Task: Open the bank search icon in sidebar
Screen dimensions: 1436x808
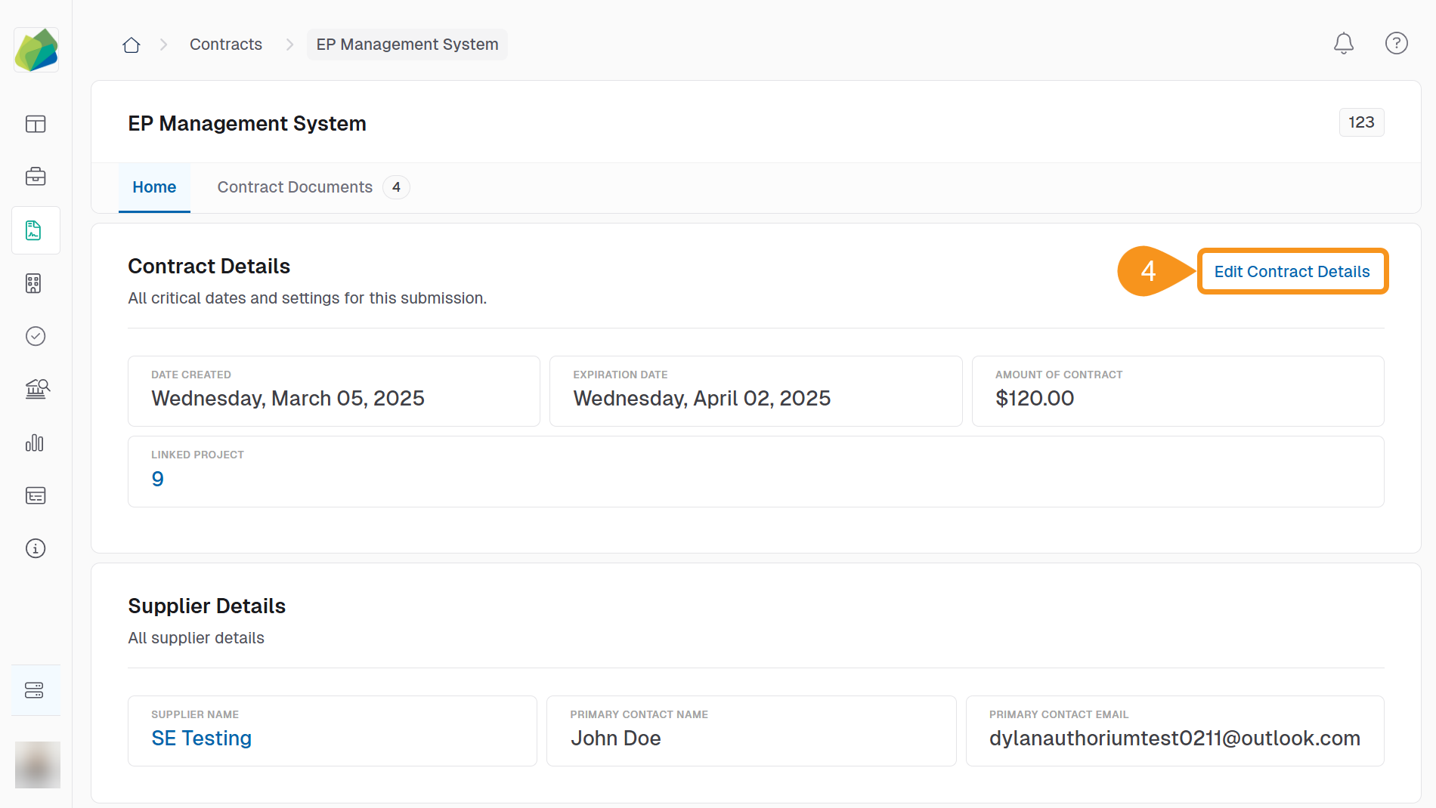Action: pos(36,389)
